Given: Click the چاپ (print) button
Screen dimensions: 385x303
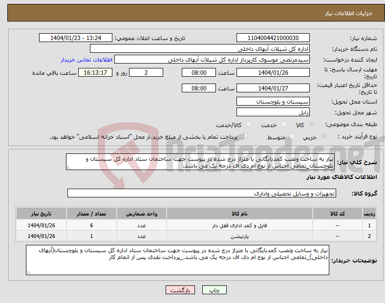Looking at the screenshot, I should pyautogui.click(x=214, y=290).
